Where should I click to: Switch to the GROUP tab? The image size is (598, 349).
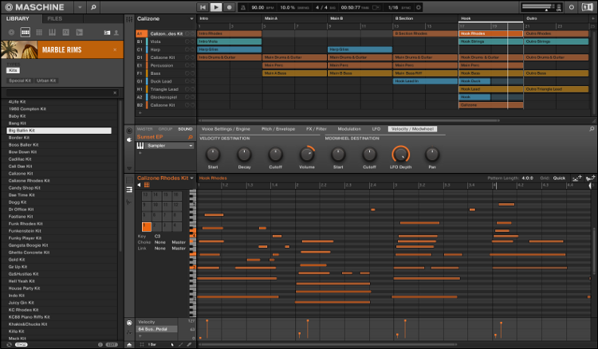(x=165, y=129)
